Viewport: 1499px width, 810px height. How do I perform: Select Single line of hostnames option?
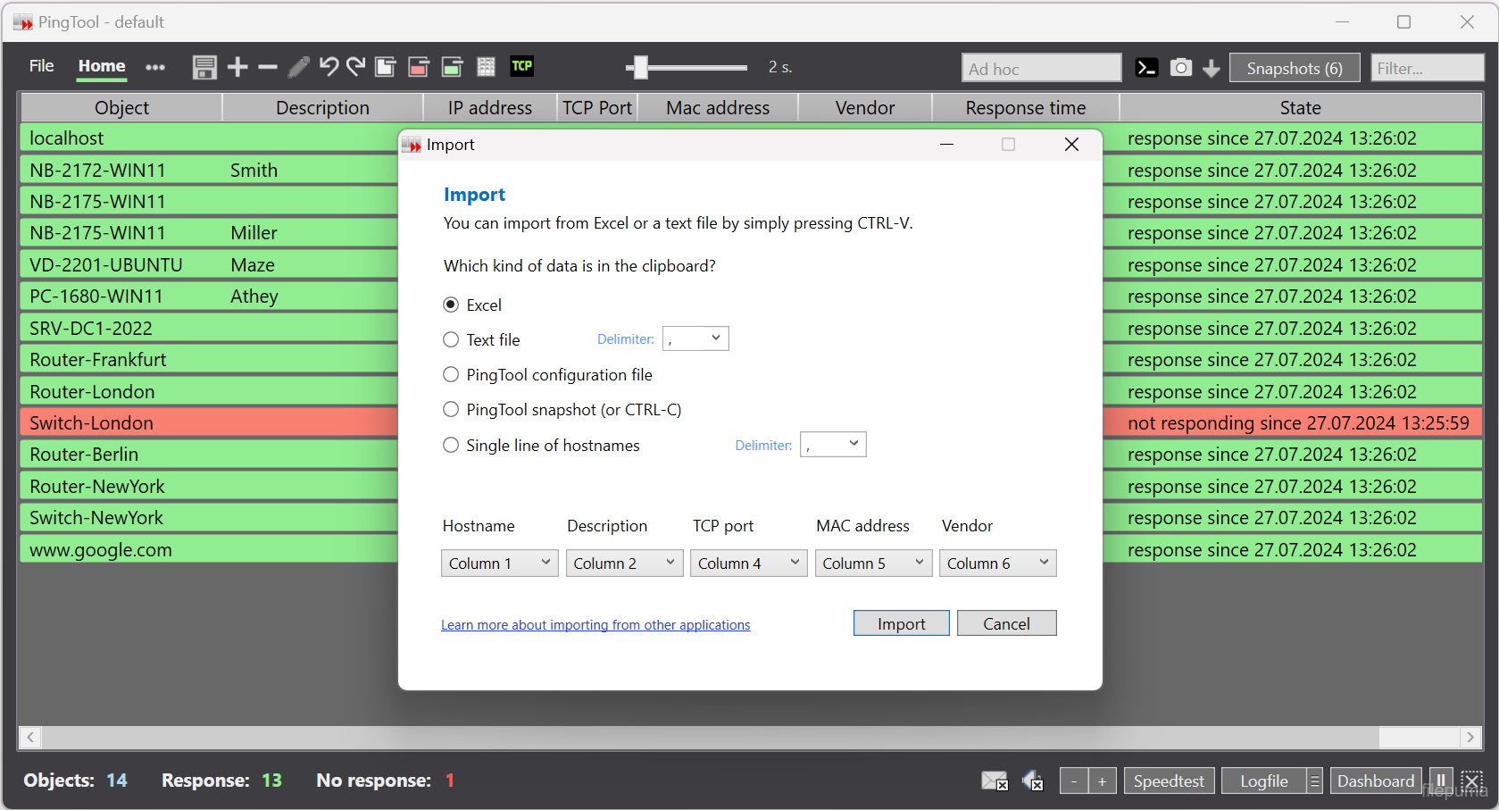tap(452, 445)
